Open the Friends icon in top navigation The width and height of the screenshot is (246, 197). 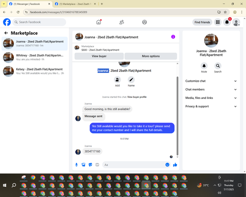click(x=122, y=22)
